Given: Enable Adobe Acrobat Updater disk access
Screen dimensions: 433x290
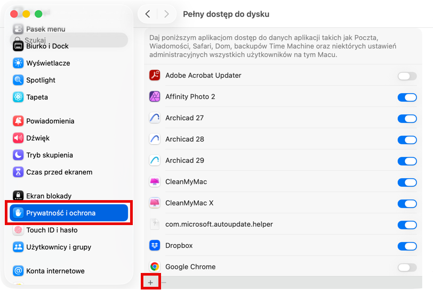Looking at the screenshot, I should tap(407, 76).
